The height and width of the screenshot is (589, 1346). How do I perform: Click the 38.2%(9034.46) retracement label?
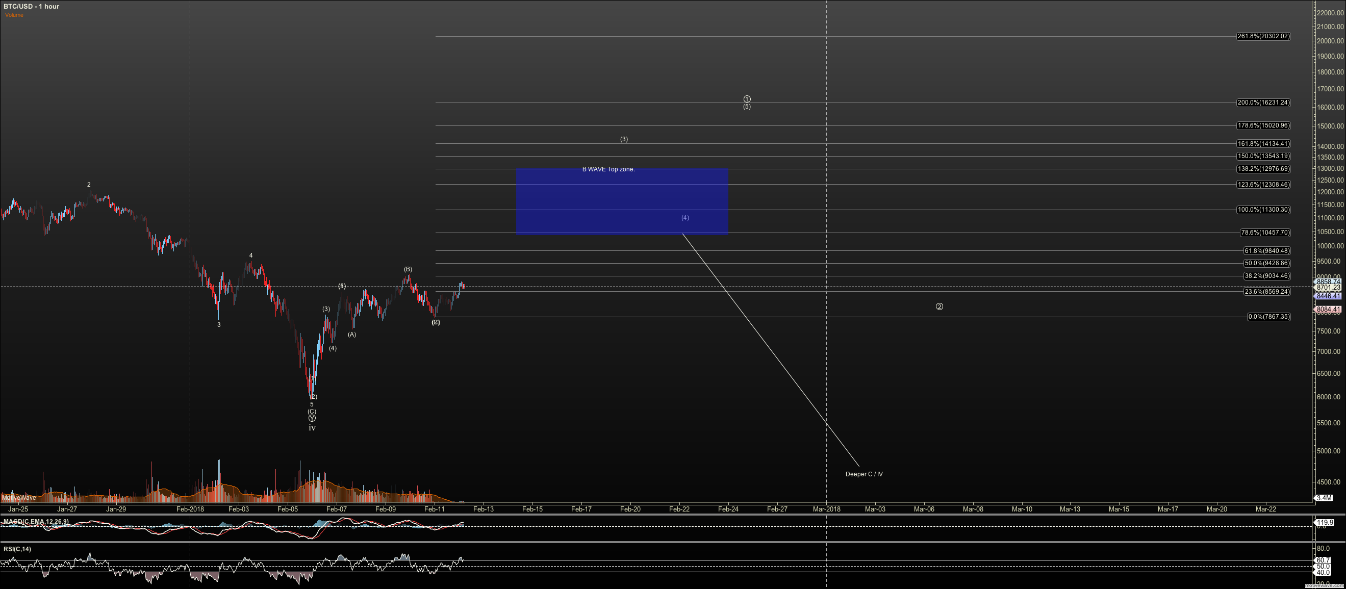[1267, 276]
